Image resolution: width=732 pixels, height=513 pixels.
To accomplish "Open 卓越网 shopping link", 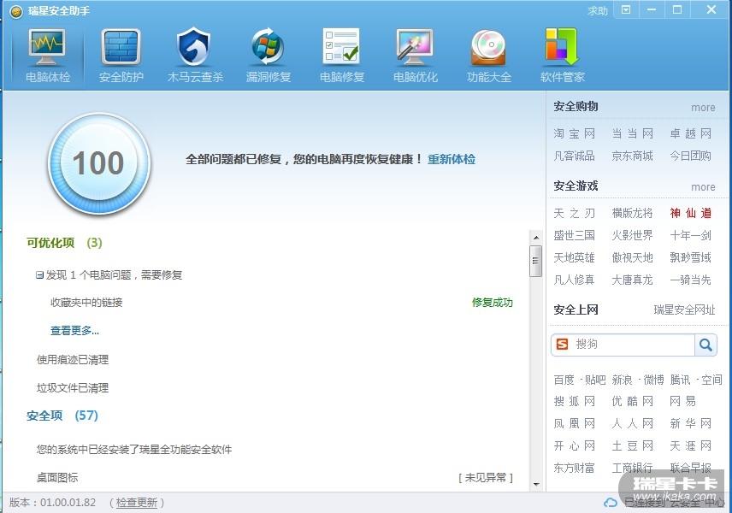I will (690, 134).
